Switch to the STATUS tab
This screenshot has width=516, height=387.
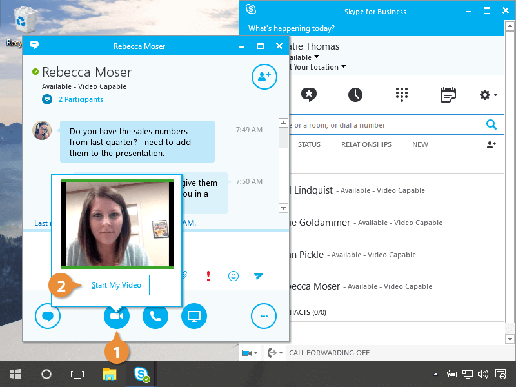click(309, 144)
